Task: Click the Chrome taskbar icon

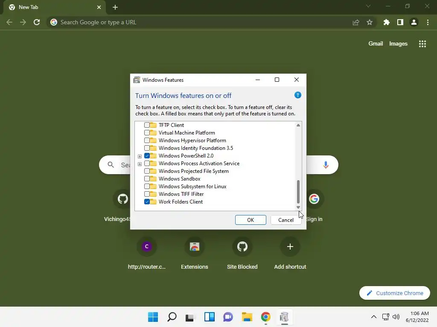Action: point(265,317)
